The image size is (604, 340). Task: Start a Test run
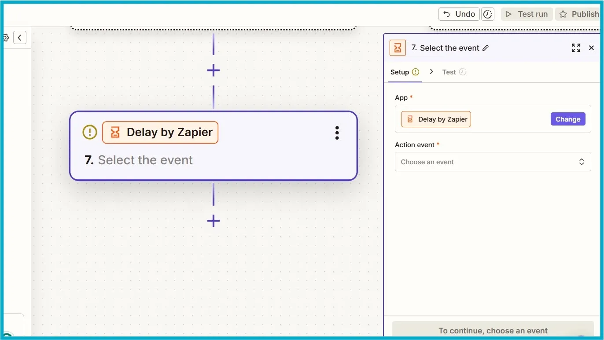[x=527, y=14]
